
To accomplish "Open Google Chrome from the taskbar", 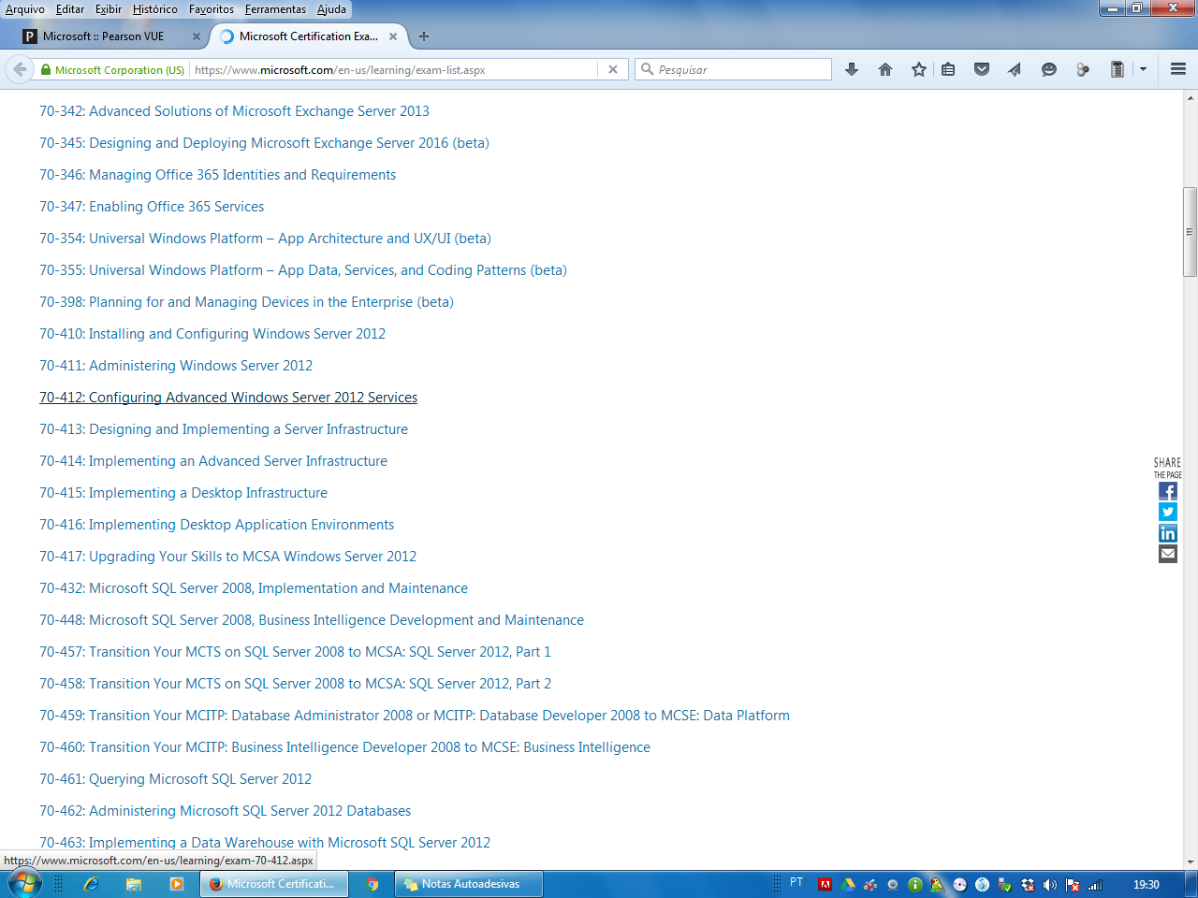I will point(373,884).
